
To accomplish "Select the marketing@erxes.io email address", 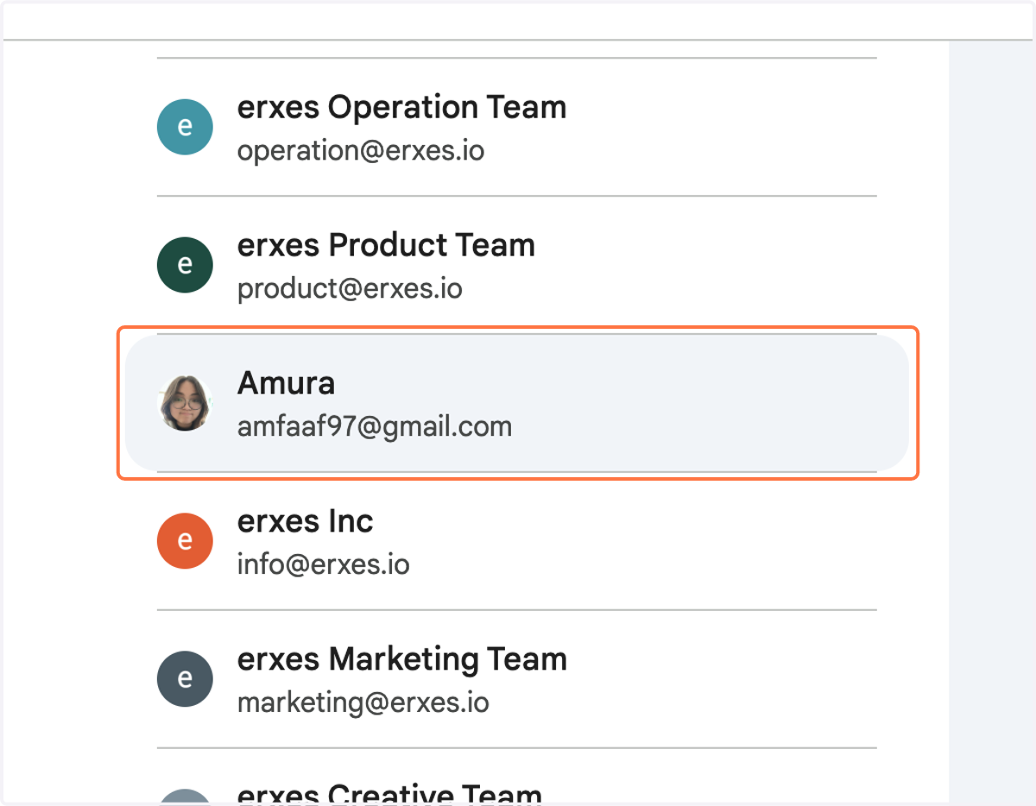I will (x=363, y=703).
